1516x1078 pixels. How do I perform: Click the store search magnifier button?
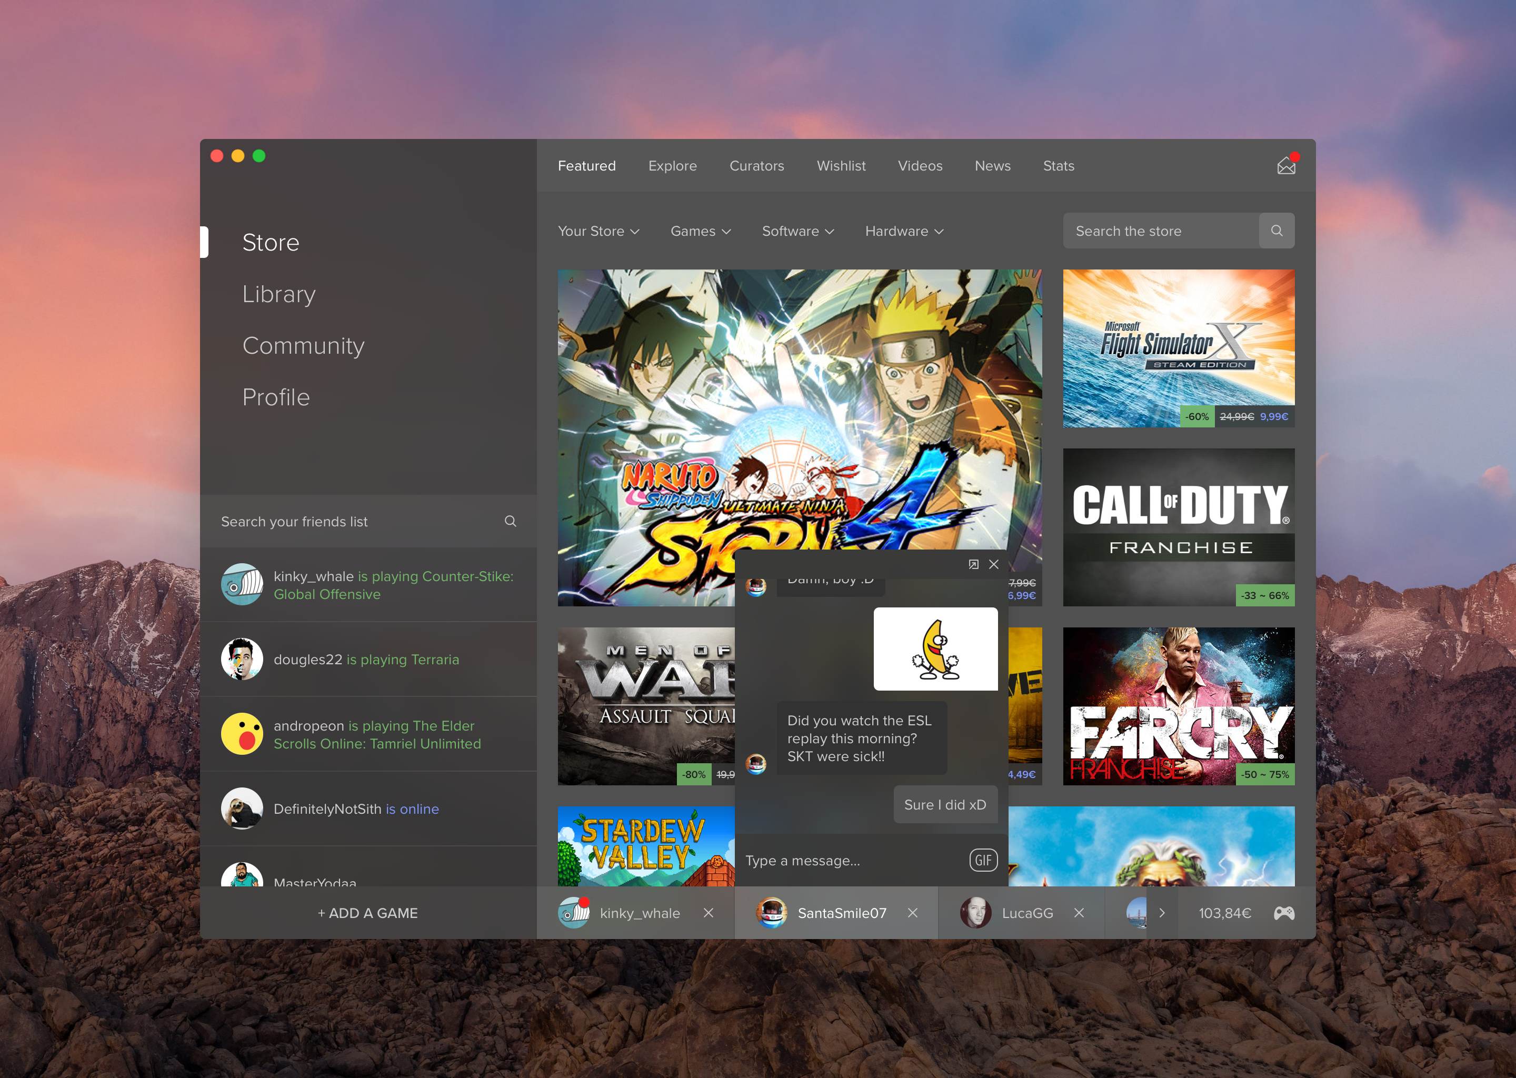coord(1276,231)
